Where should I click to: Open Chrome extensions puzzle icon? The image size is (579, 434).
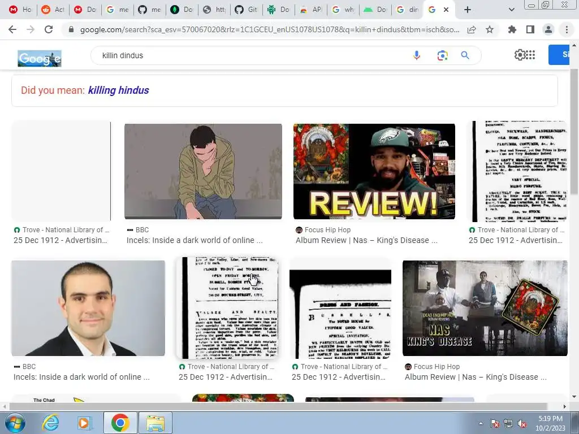click(512, 29)
